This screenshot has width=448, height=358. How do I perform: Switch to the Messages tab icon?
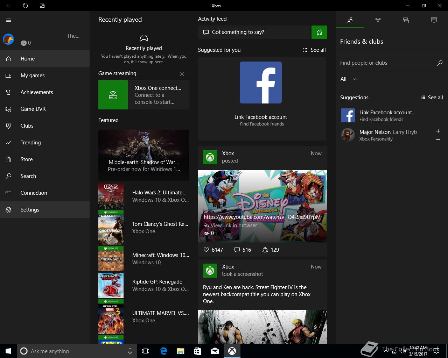tap(406, 20)
